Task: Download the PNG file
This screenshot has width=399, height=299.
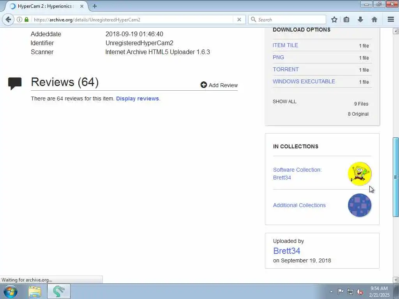Action: point(278,58)
